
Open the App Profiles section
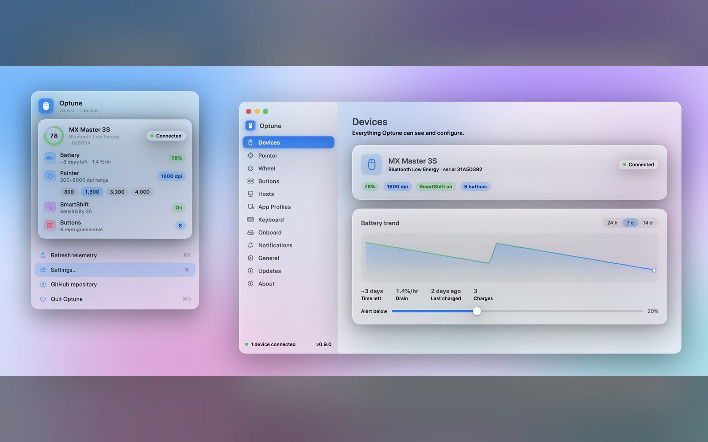click(289, 207)
